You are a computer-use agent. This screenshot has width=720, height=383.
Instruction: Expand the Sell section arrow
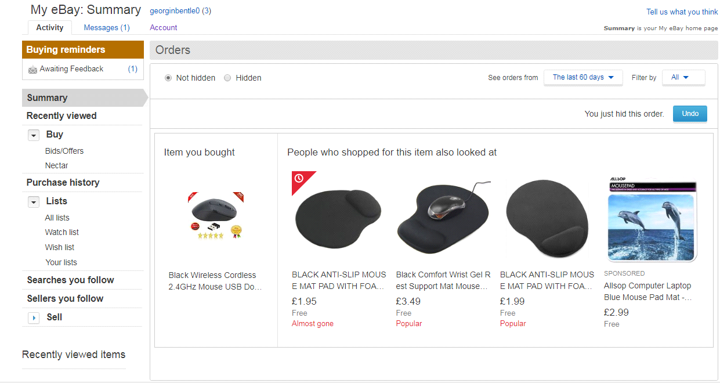click(34, 318)
